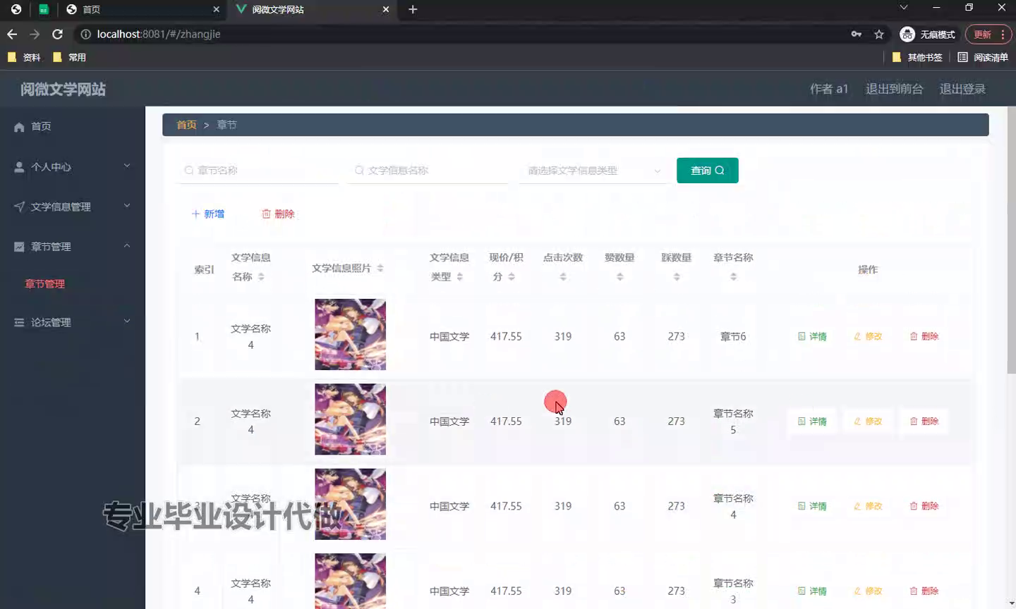The height and width of the screenshot is (609, 1016).
Task: Click the 章节6 chapter name cell
Action: point(733,337)
